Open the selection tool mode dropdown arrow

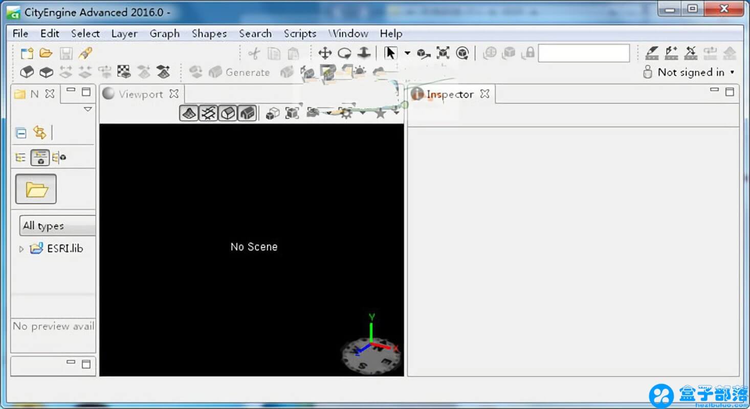click(x=407, y=53)
